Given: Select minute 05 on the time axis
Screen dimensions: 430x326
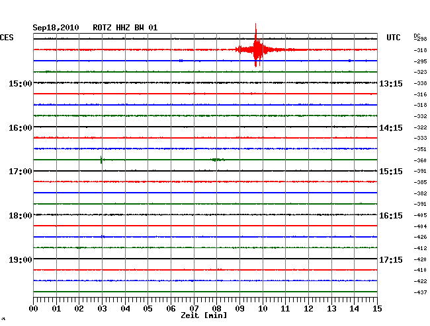Looking at the screenshot, I should (x=148, y=308).
